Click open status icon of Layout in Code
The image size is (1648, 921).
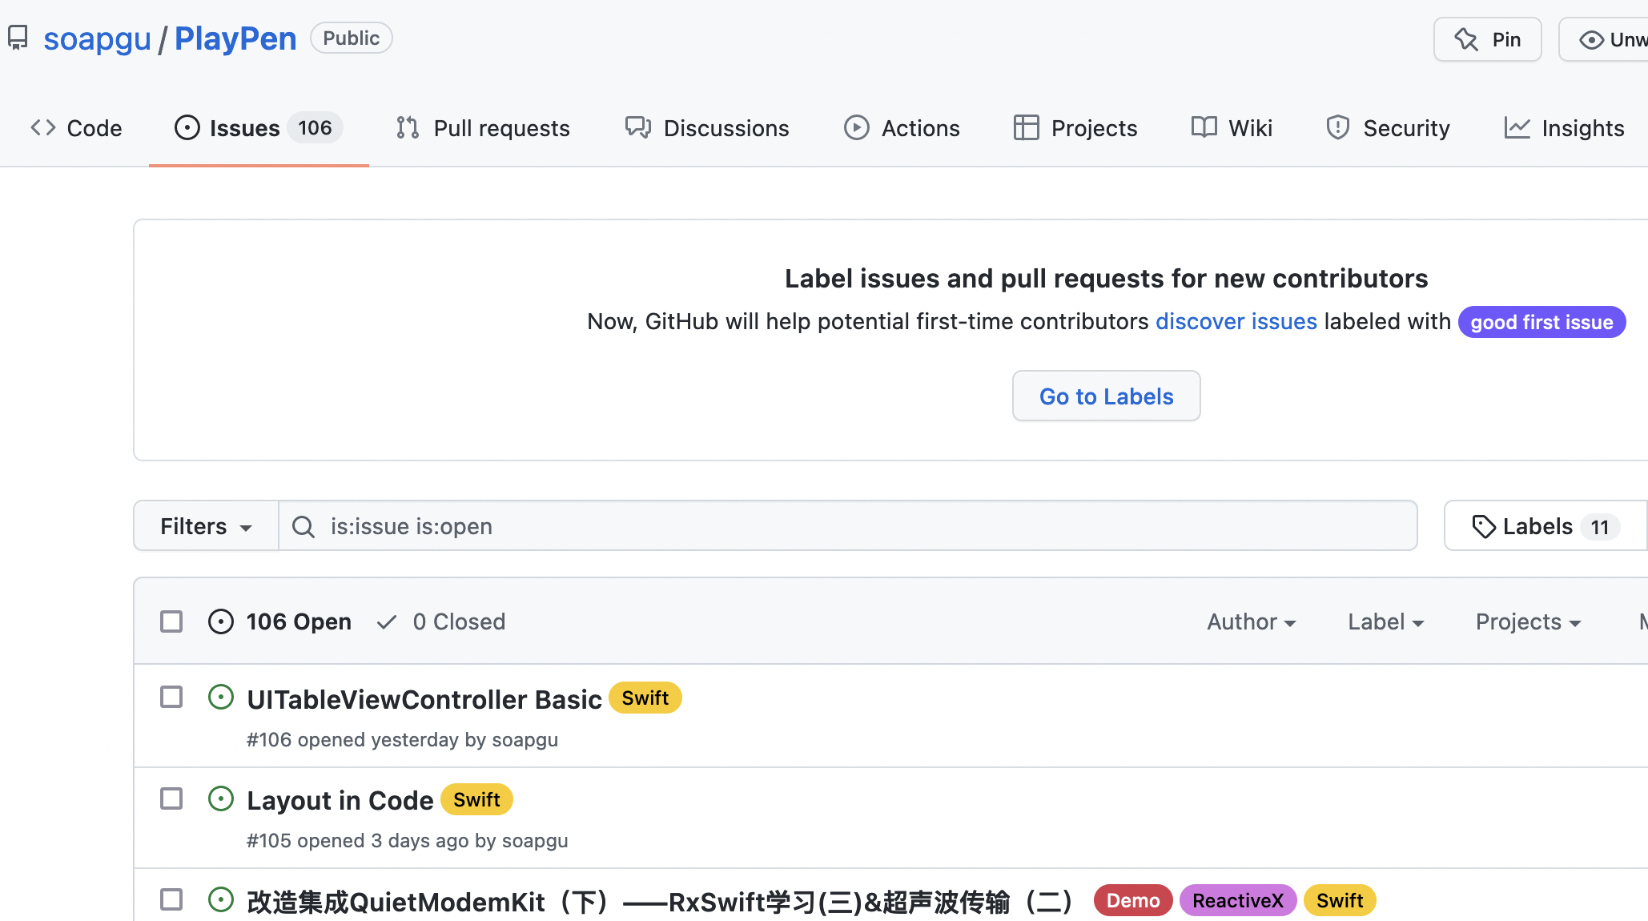221,798
